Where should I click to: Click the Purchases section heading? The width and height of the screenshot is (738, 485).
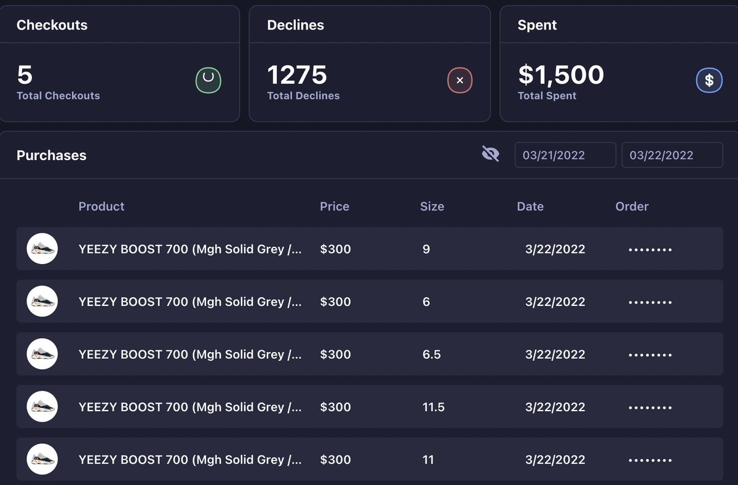point(51,155)
